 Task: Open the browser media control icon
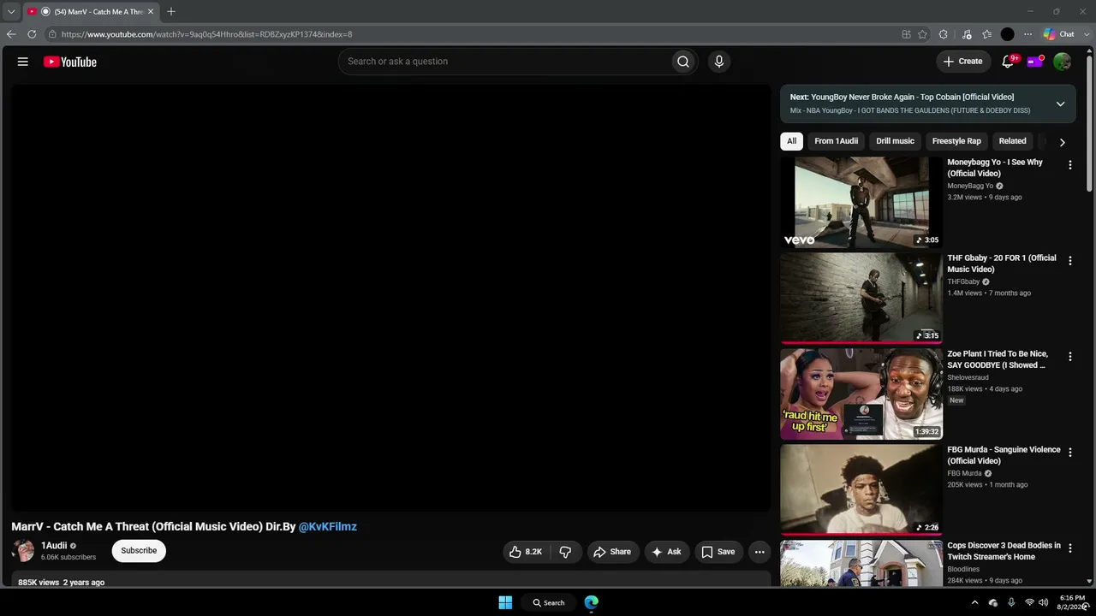(967, 34)
